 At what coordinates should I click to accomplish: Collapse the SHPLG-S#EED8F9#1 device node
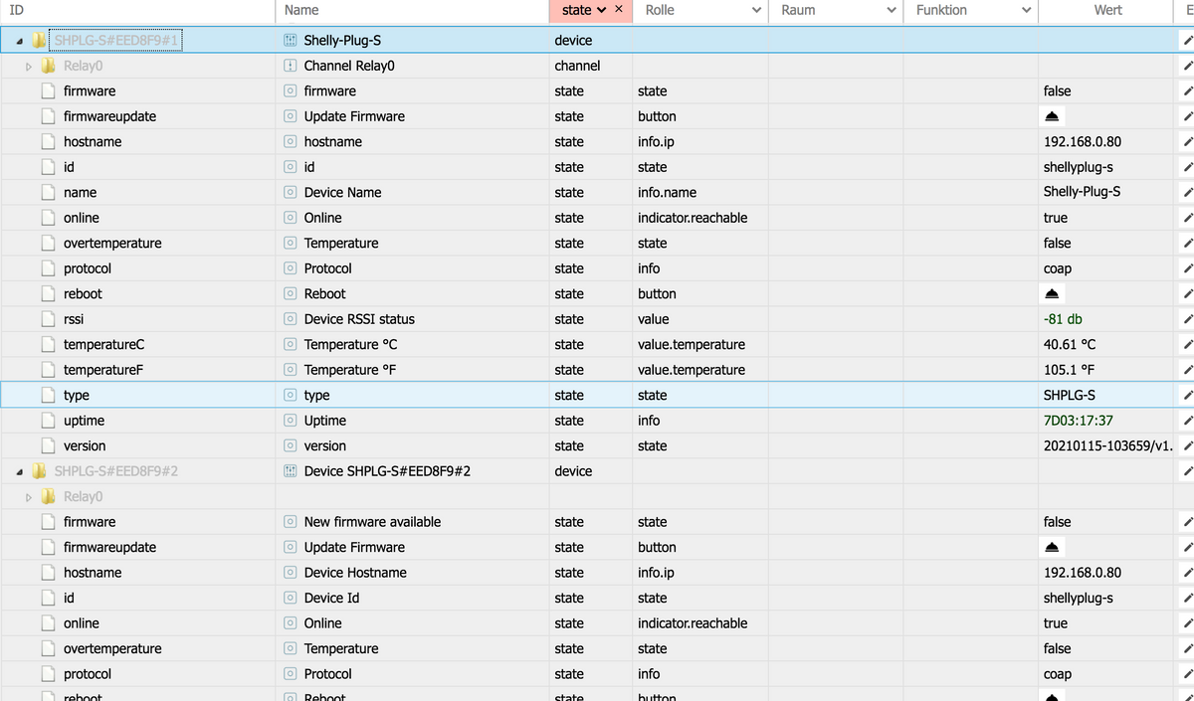coord(22,41)
